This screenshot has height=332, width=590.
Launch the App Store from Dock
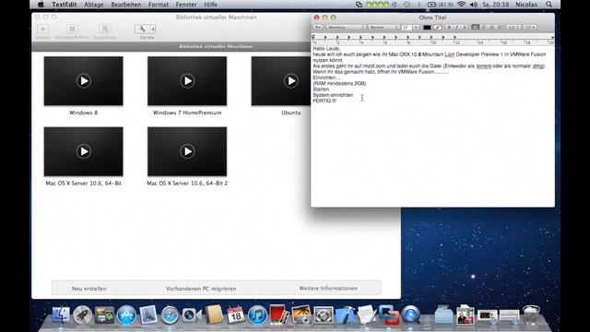(x=126, y=315)
